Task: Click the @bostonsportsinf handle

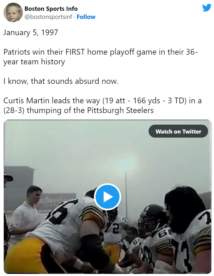Action: pyautogui.click(x=48, y=17)
